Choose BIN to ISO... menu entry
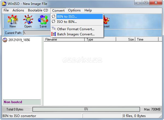This screenshot has height=120, width=164. tap(77, 16)
